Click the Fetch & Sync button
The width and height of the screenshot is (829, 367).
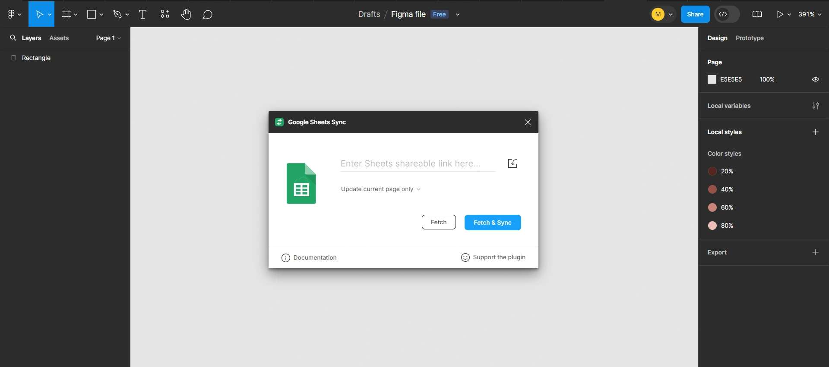tap(493, 223)
